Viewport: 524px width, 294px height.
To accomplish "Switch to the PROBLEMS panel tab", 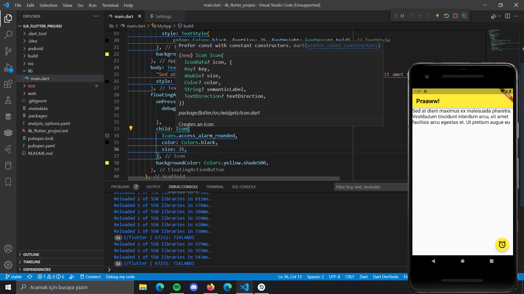I will [x=120, y=187].
